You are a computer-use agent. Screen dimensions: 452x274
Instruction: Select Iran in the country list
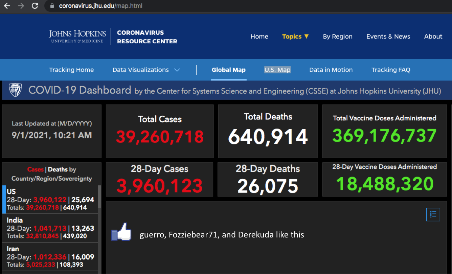(50, 257)
